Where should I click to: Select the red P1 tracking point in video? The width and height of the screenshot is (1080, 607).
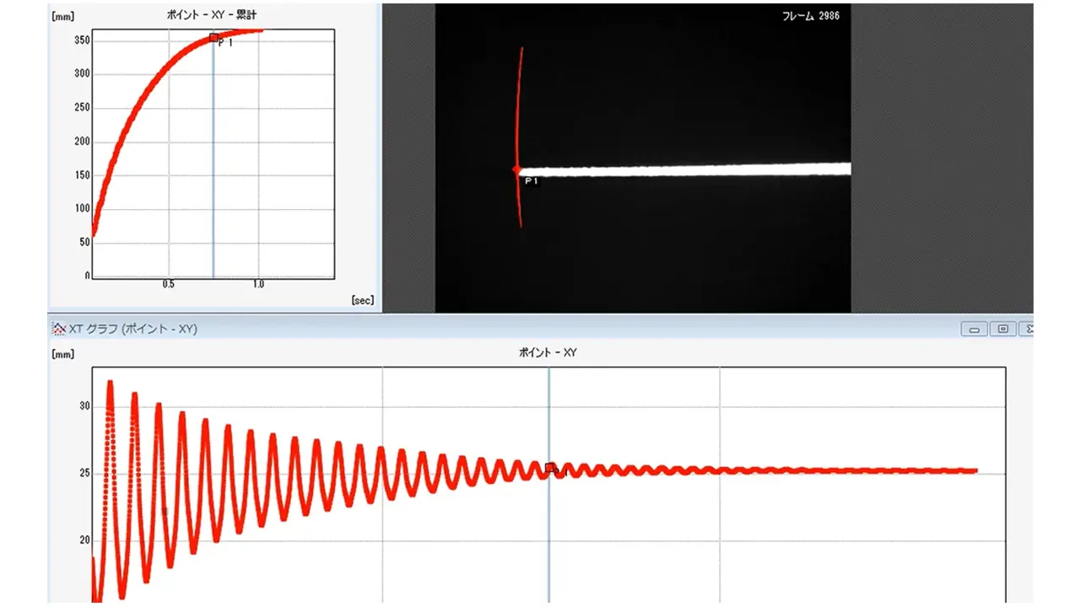[x=516, y=169]
